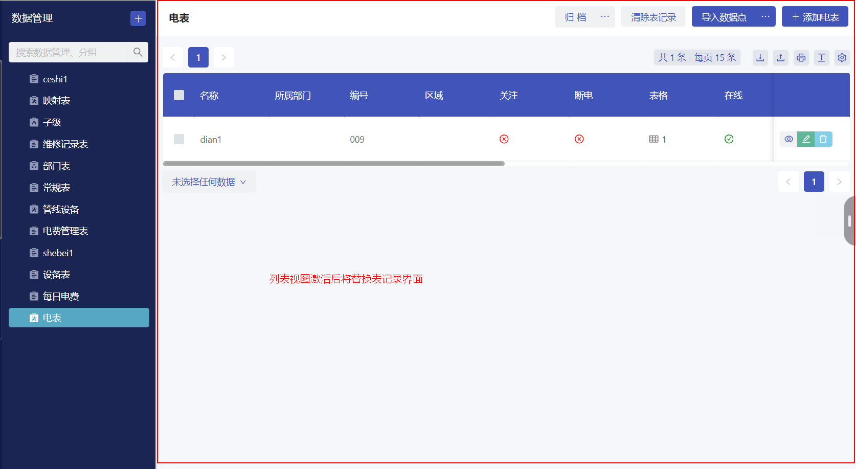The width and height of the screenshot is (856, 469).
Task: Open the 共 1 条 - 每页 15 条 page size selector
Action: pos(697,57)
